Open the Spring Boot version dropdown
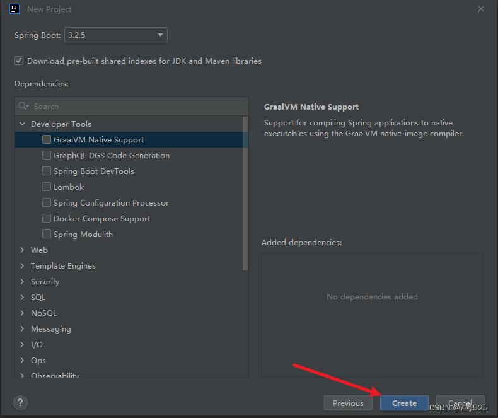The height and width of the screenshot is (418, 498). pyautogui.click(x=116, y=35)
